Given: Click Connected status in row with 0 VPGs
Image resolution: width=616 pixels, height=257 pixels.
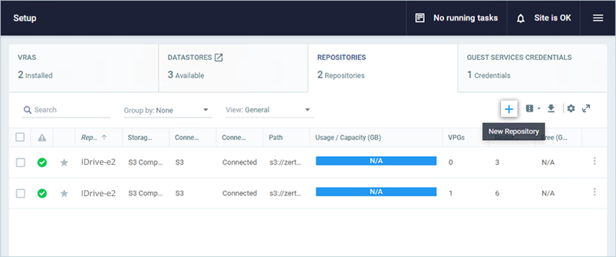Looking at the screenshot, I should [x=240, y=162].
